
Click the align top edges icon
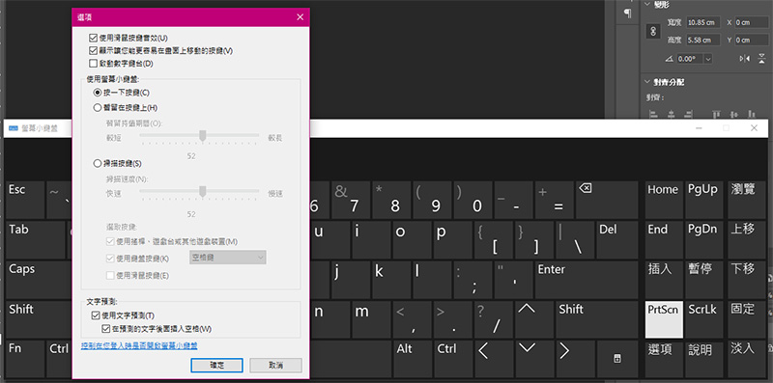pyautogui.click(x=717, y=114)
